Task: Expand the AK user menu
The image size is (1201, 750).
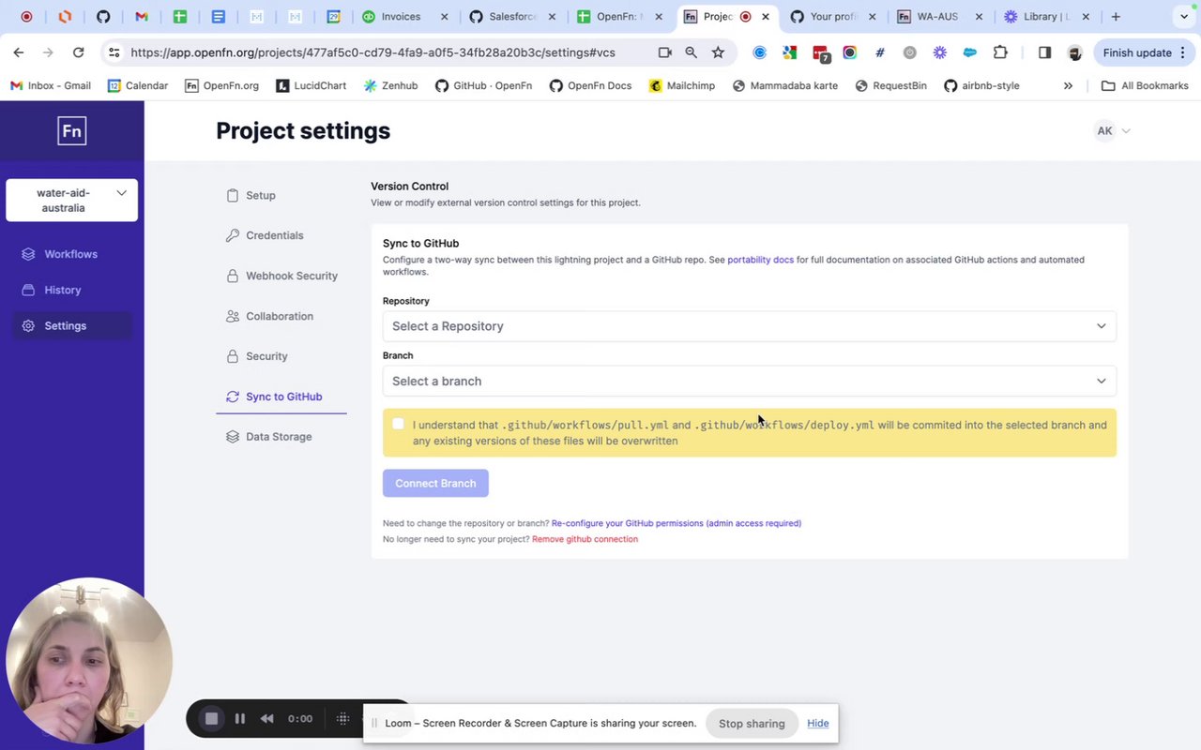Action: (x=1113, y=131)
